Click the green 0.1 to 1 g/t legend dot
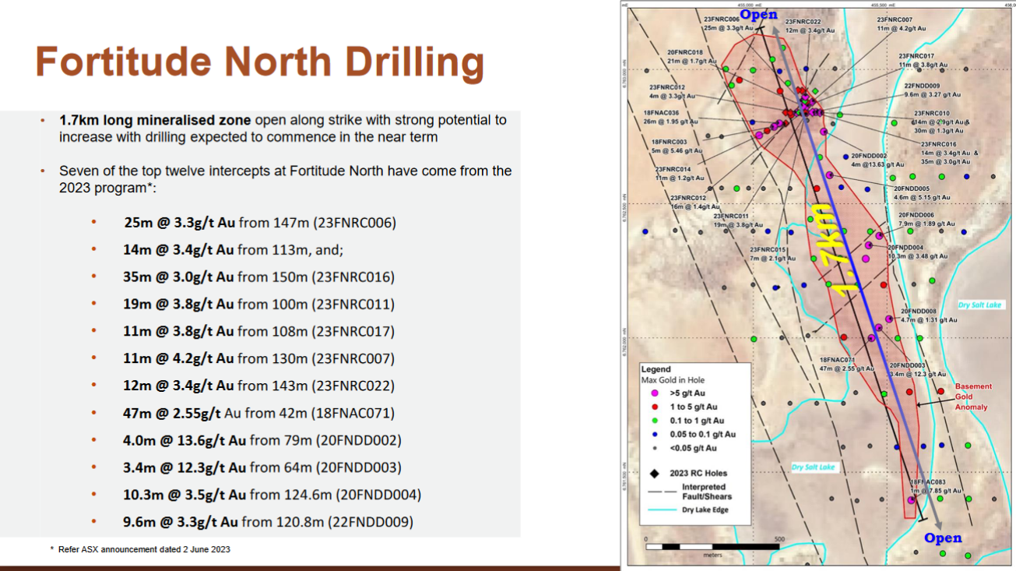Screen dimensions: 1016x571 pyautogui.click(x=653, y=421)
